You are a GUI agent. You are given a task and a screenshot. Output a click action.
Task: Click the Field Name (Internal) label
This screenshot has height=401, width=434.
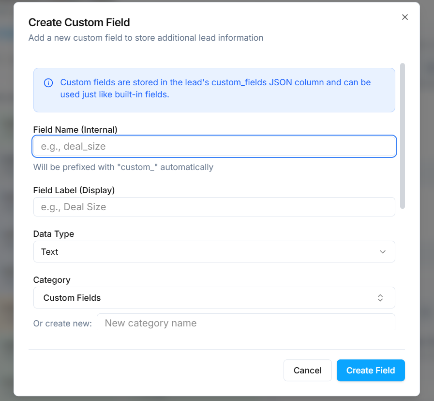click(75, 129)
